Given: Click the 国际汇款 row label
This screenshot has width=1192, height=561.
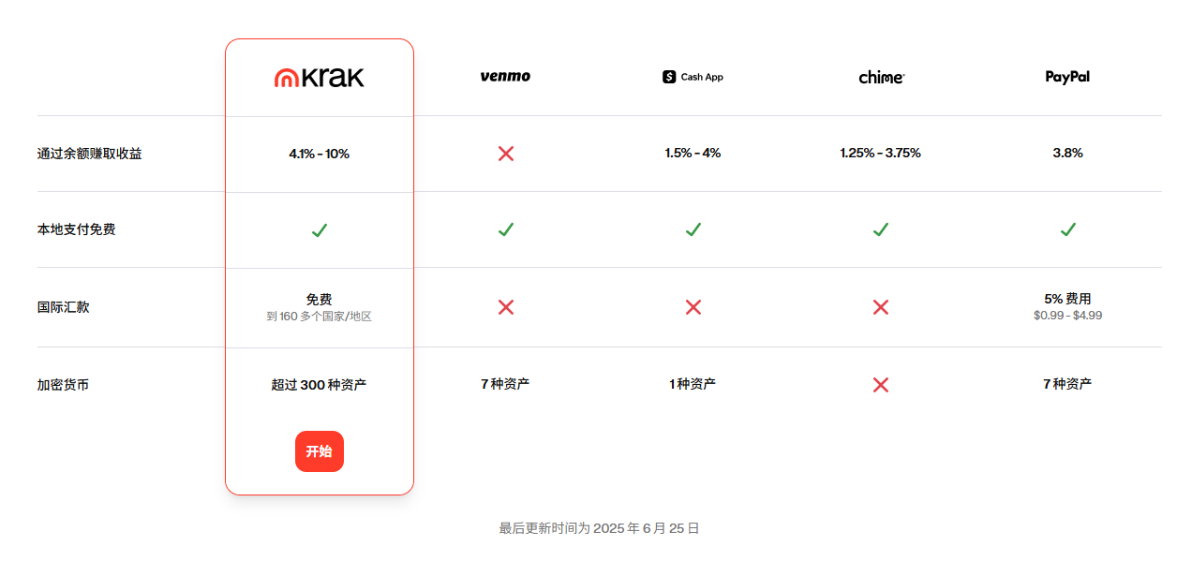Looking at the screenshot, I should 64,307.
